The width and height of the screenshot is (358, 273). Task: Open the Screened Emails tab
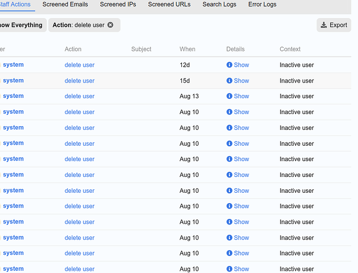coord(65,4)
